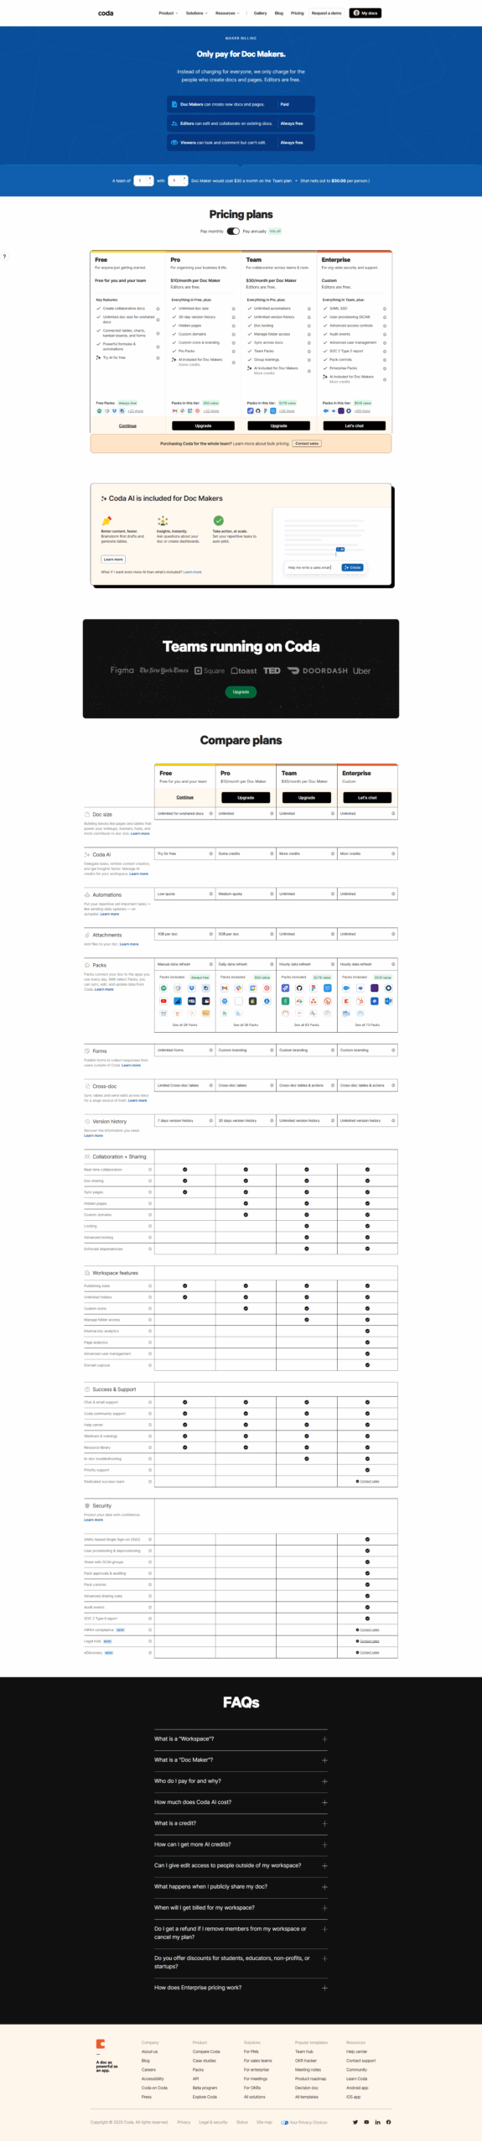Click Compare Coda in the footer

[x=206, y=2052]
